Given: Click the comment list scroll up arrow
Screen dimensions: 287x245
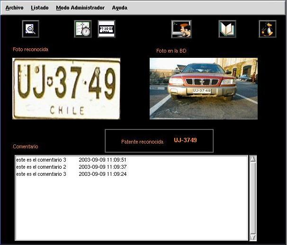Looking at the screenshot, I should click(x=253, y=159).
